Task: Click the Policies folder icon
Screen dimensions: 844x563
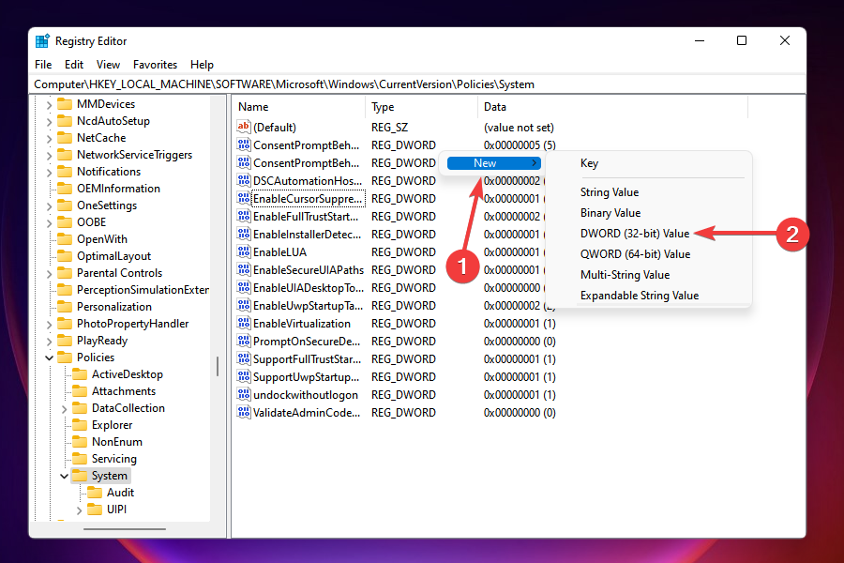Action: (65, 358)
